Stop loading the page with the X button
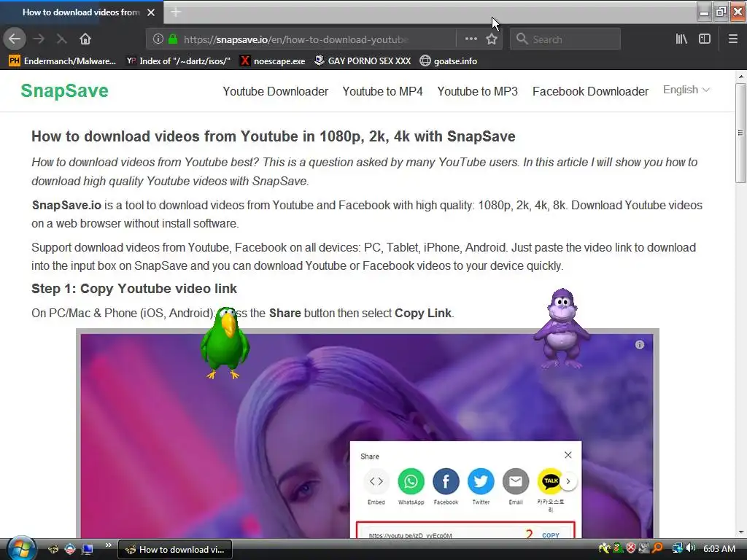Viewport: 747px width, 560px height. pyautogui.click(x=61, y=39)
